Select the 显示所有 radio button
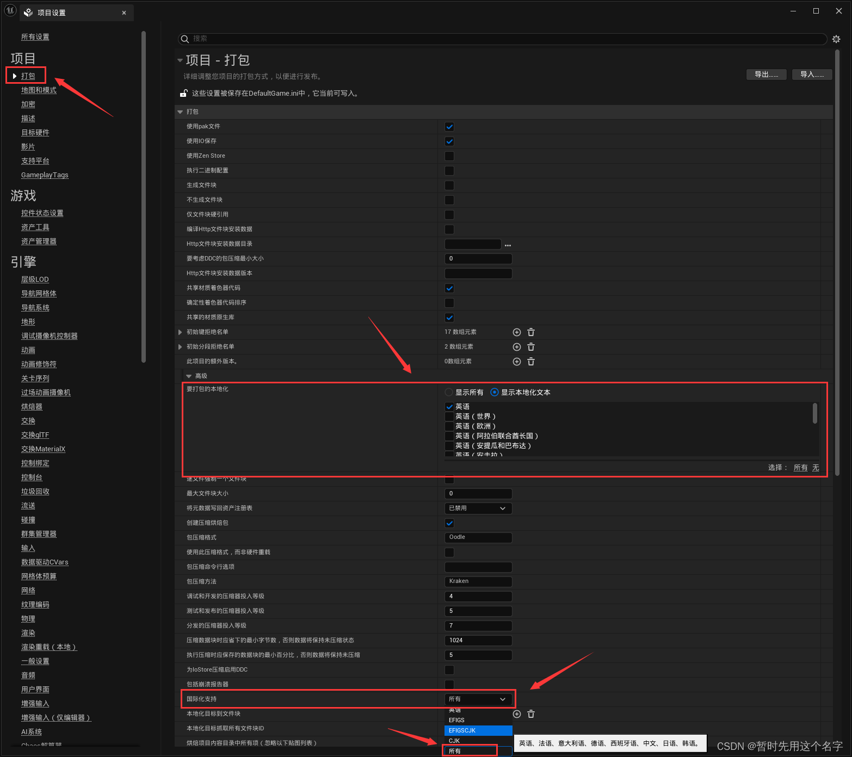Image resolution: width=852 pixels, height=757 pixels. point(449,392)
